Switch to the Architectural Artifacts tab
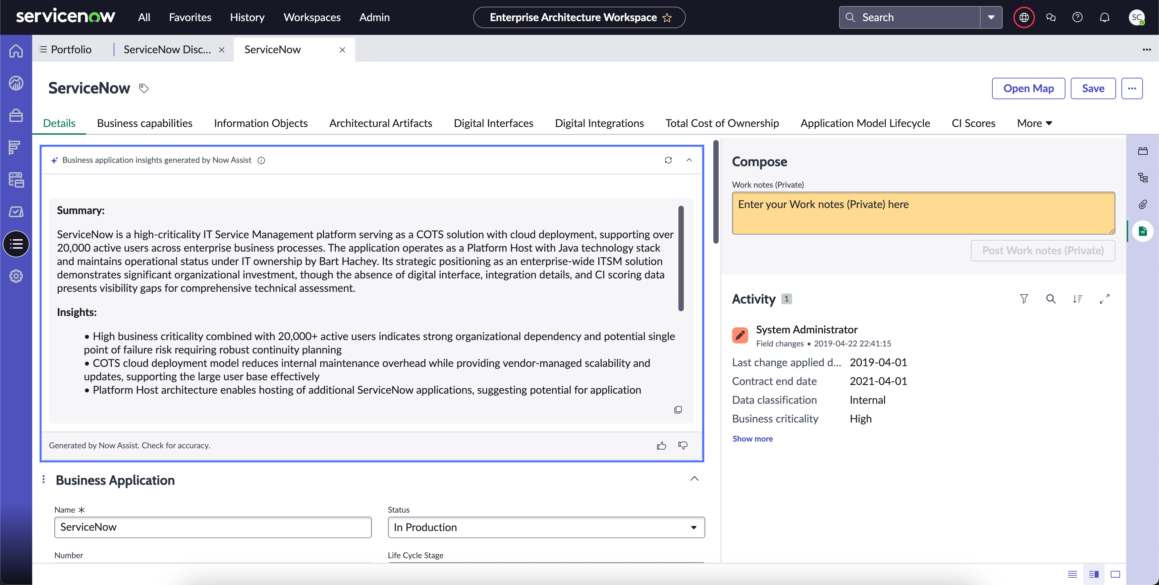The image size is (1159, 585). (x=381, y=123)
